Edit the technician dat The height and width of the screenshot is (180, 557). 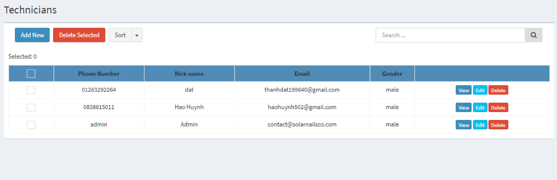[480, 90]
